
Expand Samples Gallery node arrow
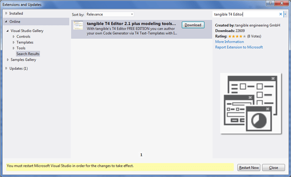8,59
